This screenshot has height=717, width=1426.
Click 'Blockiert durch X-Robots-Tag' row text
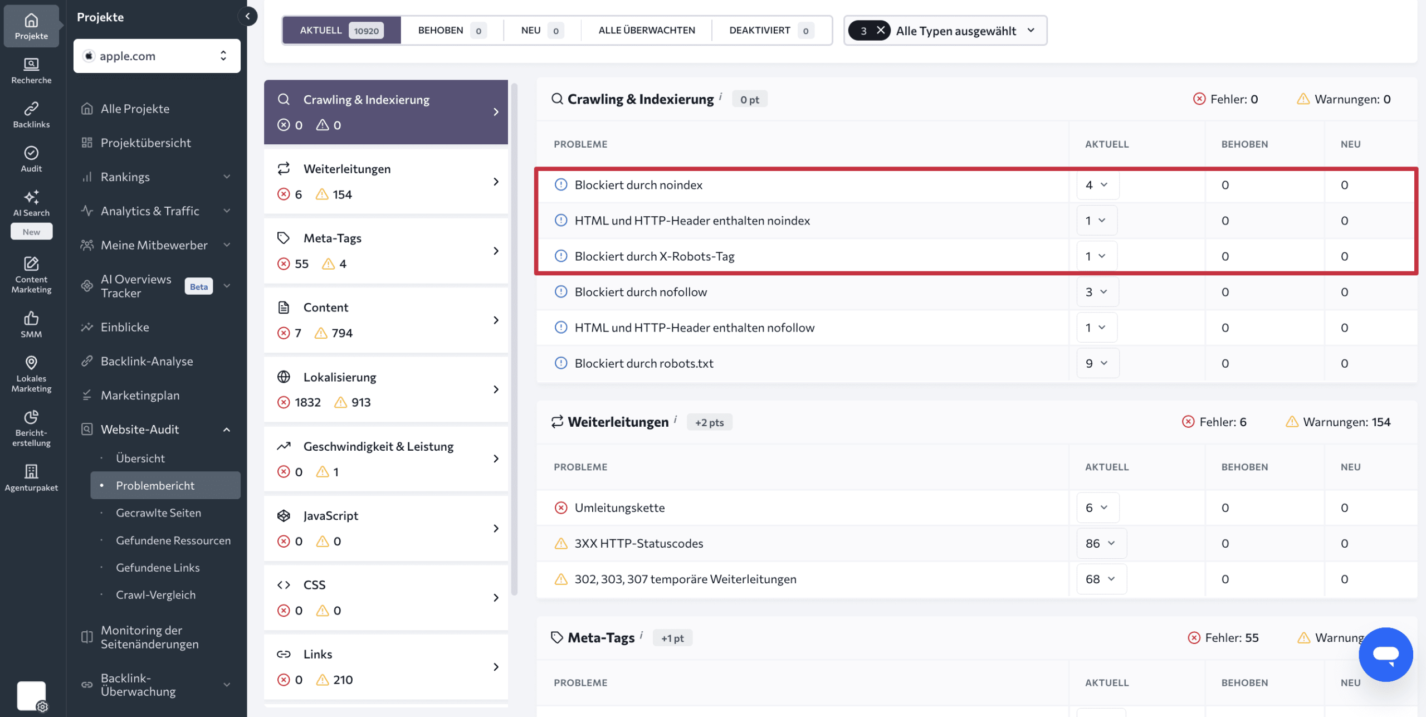pyautogui.click(x=655, y=256)
